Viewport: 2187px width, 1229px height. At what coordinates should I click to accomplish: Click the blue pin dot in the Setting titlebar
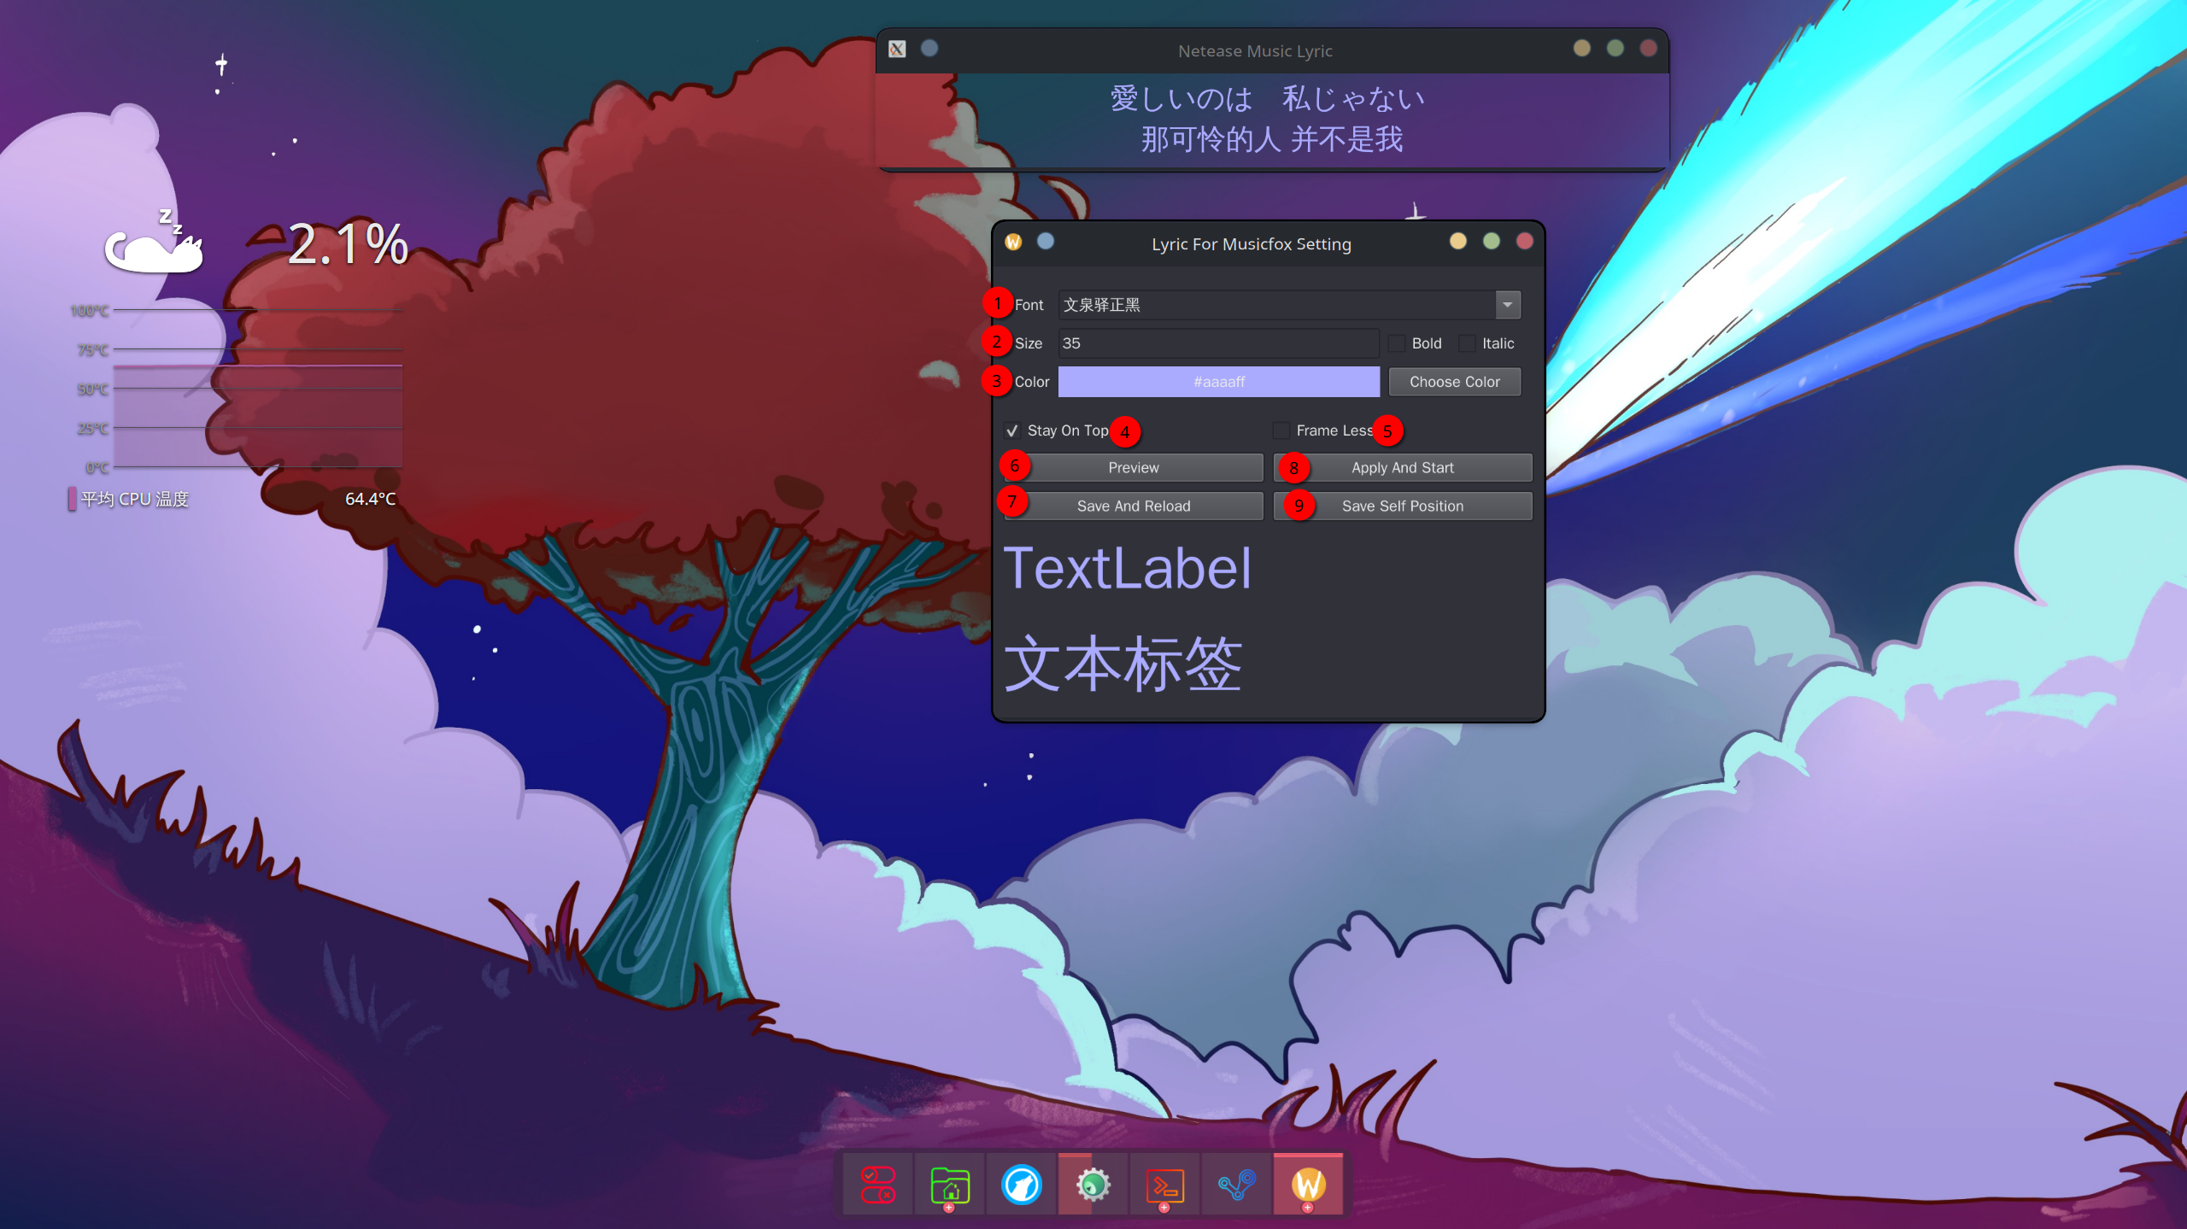click(x=1046, y=242)
